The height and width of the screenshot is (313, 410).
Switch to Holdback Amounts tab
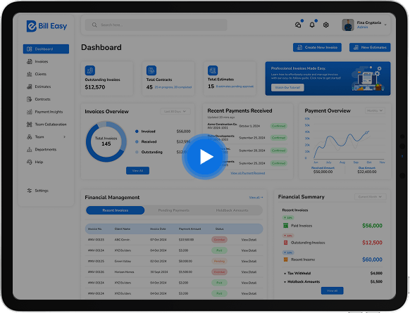[x=232, y=210]
